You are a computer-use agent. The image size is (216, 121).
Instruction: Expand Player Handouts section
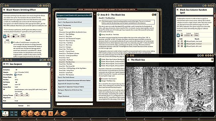pos(75,96)
